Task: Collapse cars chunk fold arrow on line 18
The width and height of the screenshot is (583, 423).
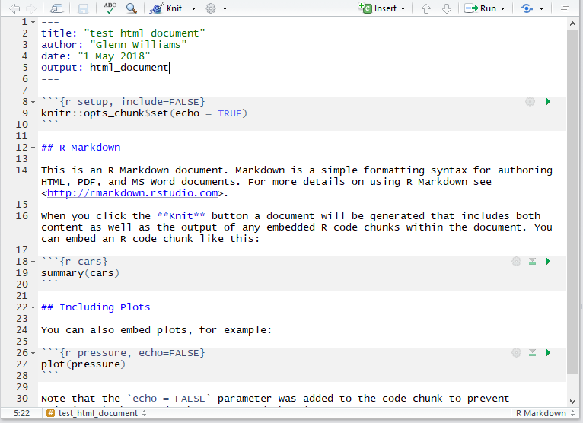Action: coord(33,262)
